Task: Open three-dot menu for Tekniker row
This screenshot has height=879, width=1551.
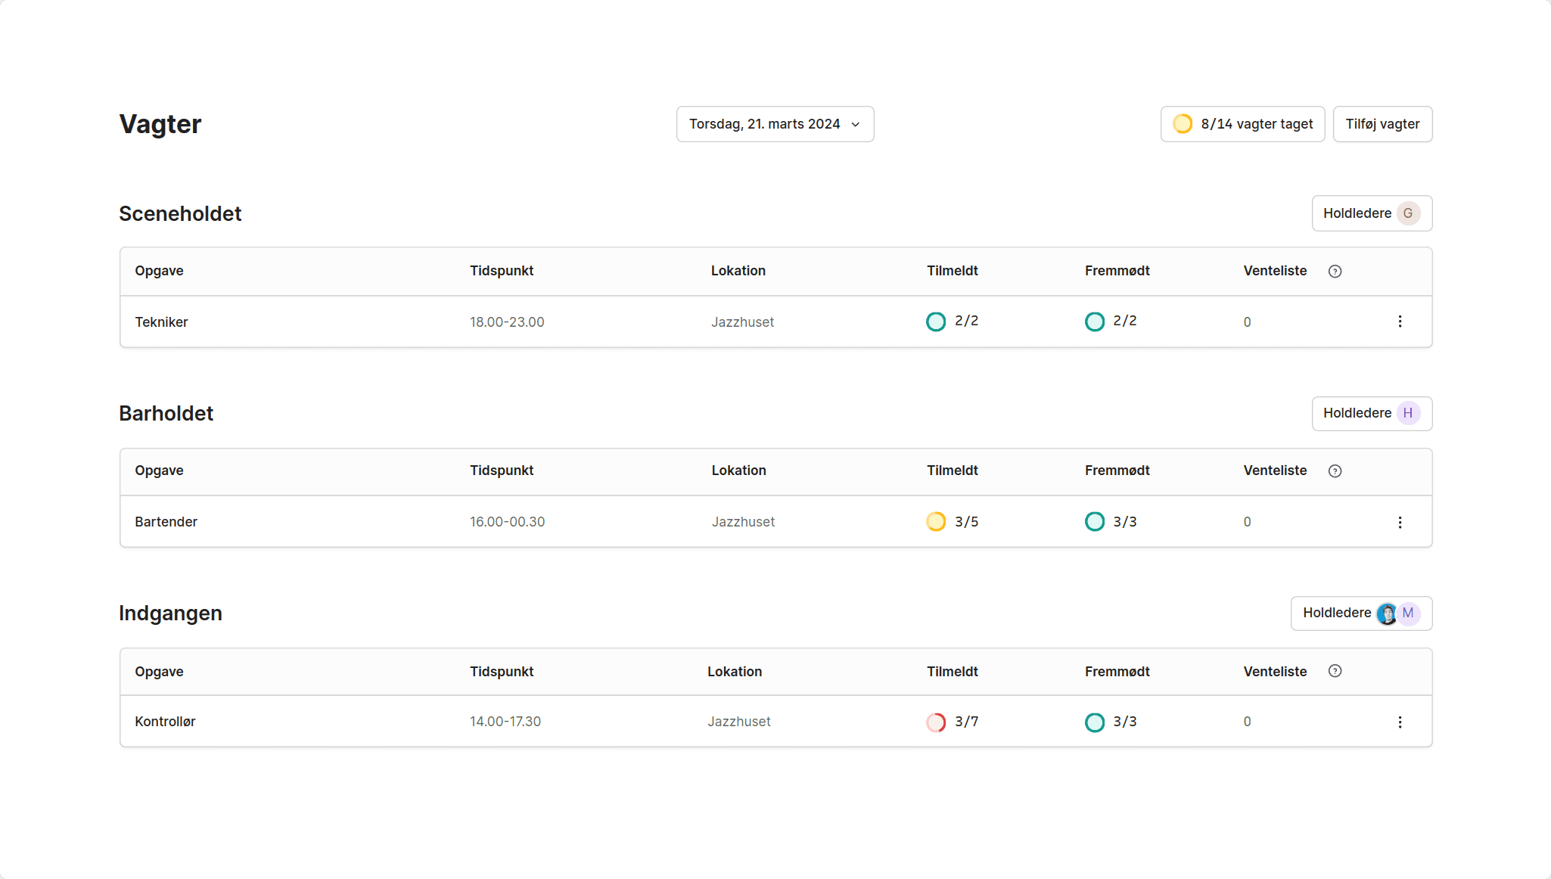Action: pyautogui.click(x=1400, y=321)
